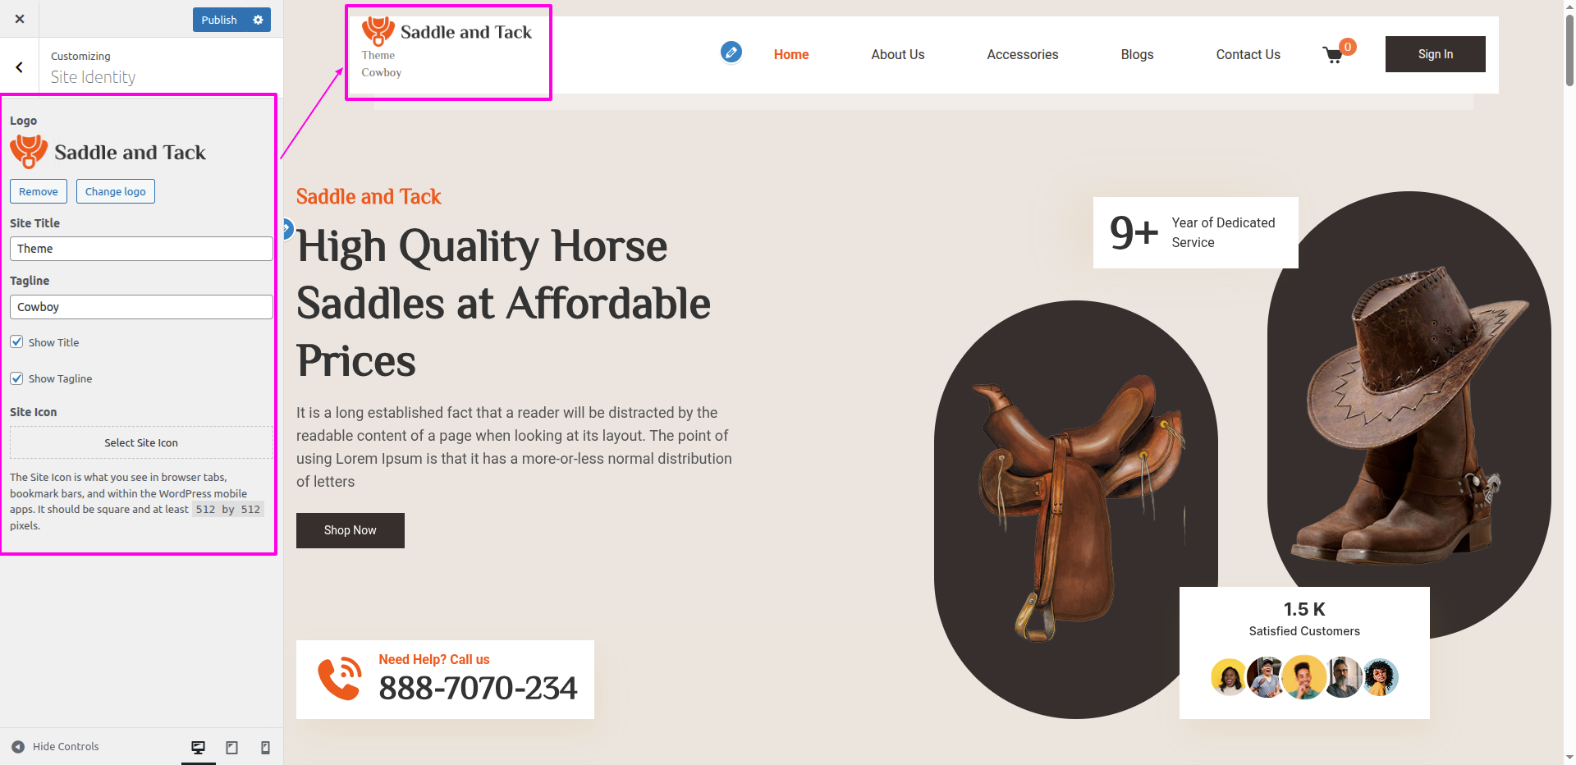The image size is (1576, 765).
Task: Click the Change logo button
Action: coord(116,191)
